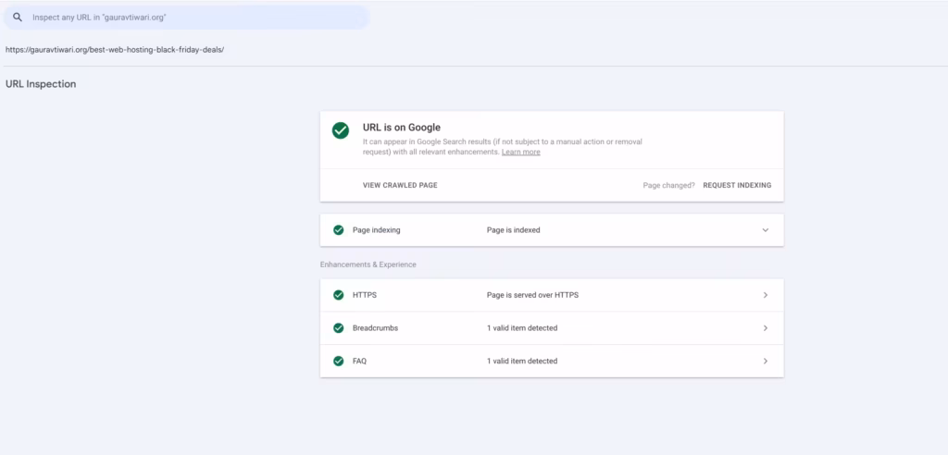The image size is (948, 455).
Task: Select the 'Page indexing' row label
Action: [x=376, y=230]
